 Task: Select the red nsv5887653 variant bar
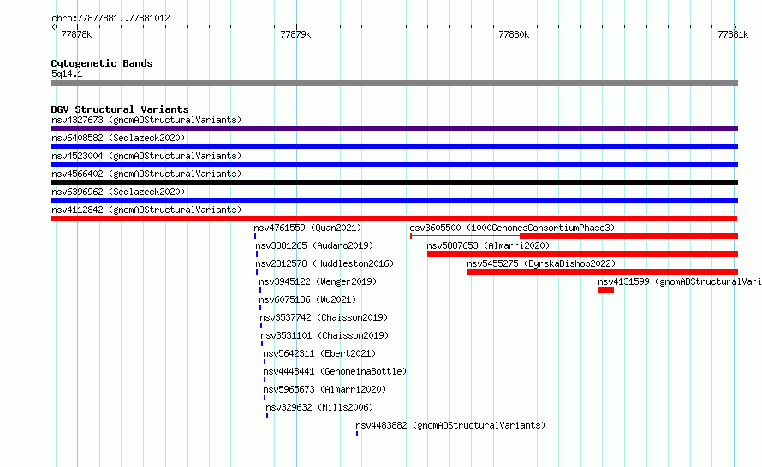[583, 254]
